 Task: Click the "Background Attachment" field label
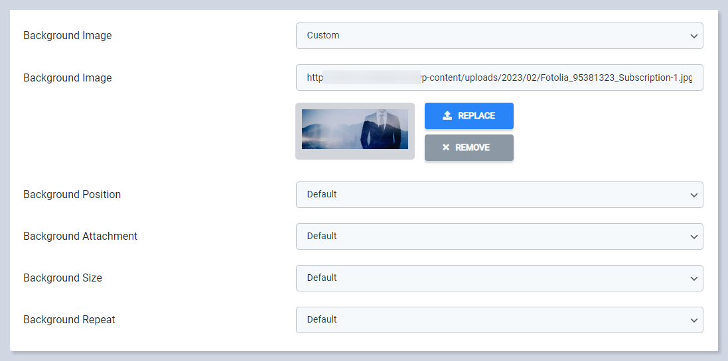coord(80,236)
